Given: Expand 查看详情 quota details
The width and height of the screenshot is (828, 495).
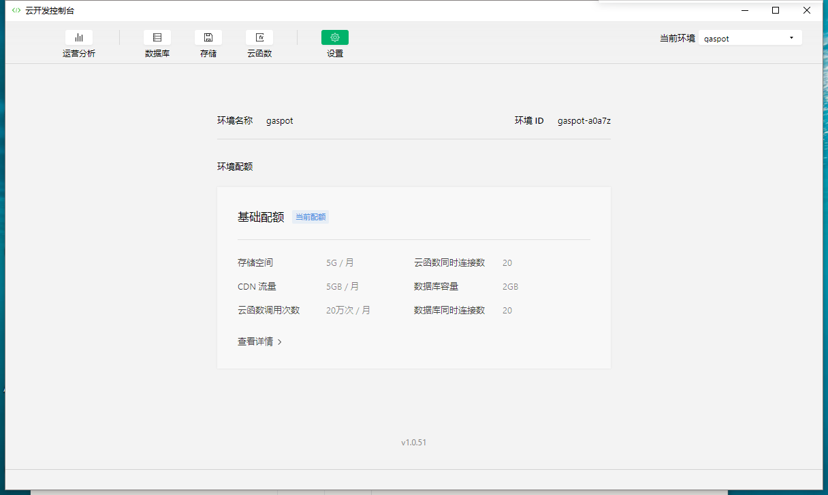Looking at the screenshot, I should click(259, 340).
